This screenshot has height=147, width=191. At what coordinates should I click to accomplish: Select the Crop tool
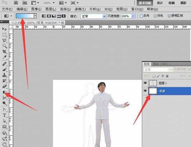click(x=4, y=52)
